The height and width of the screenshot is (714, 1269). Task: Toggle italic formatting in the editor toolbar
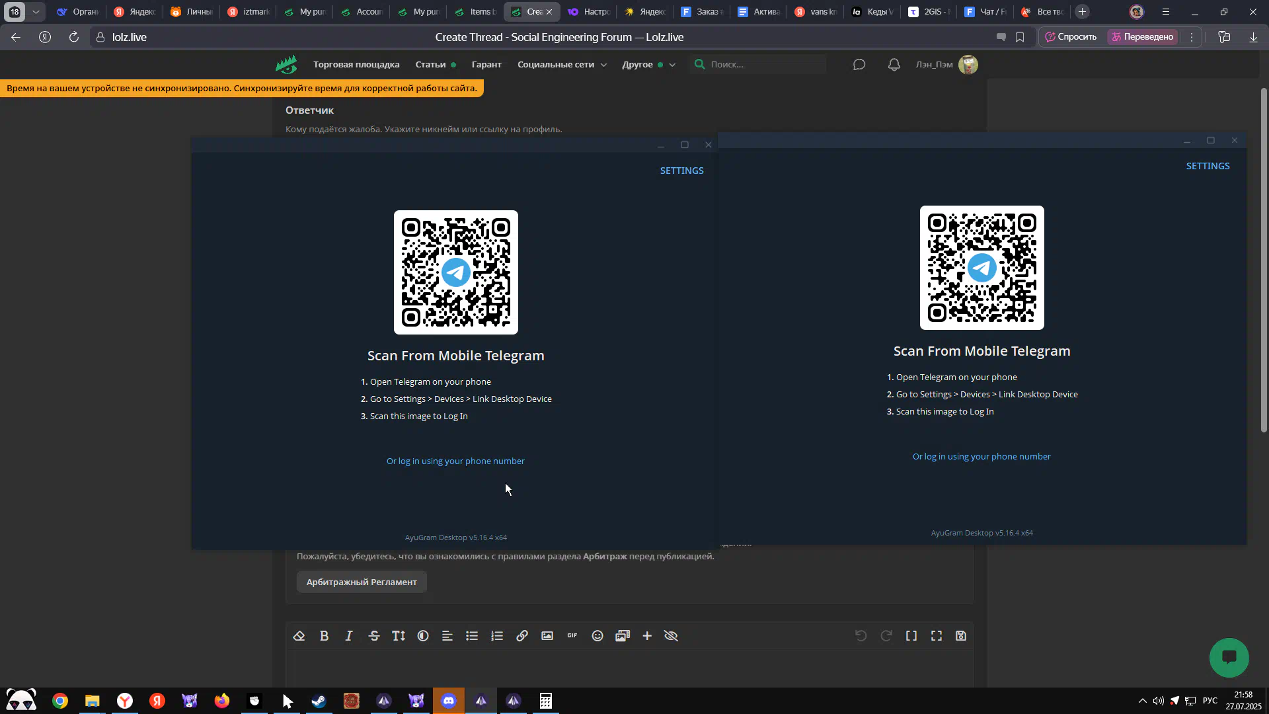(349, 636)
